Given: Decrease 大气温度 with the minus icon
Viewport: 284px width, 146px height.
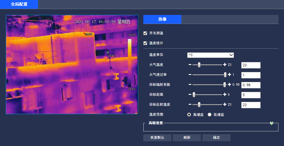Looking at the screenshot, I should [x=190, y=65].
